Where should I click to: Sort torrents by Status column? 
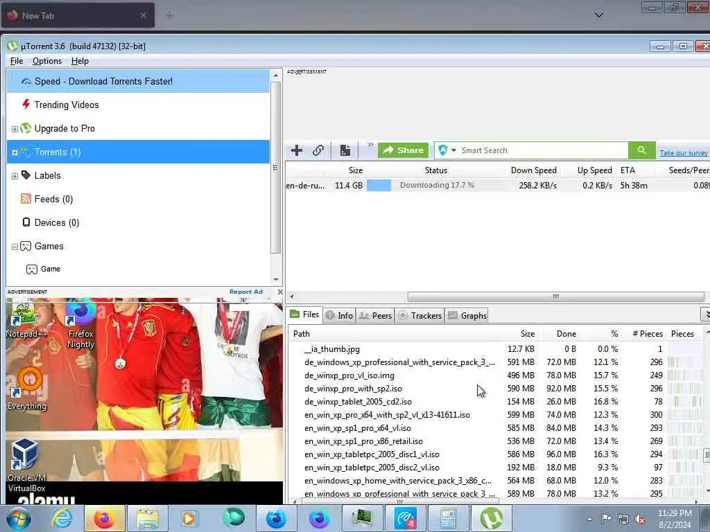[435, 170]
